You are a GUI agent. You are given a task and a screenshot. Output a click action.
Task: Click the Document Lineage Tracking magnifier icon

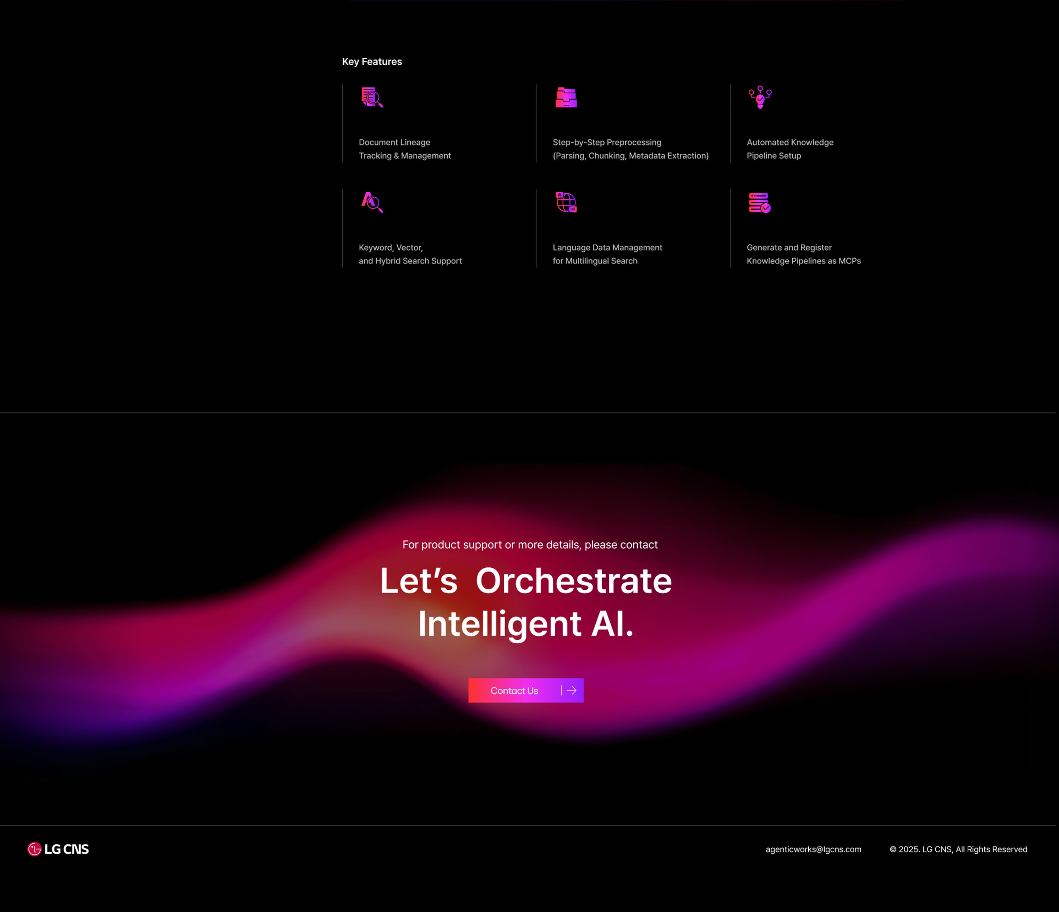pos(372,97)
